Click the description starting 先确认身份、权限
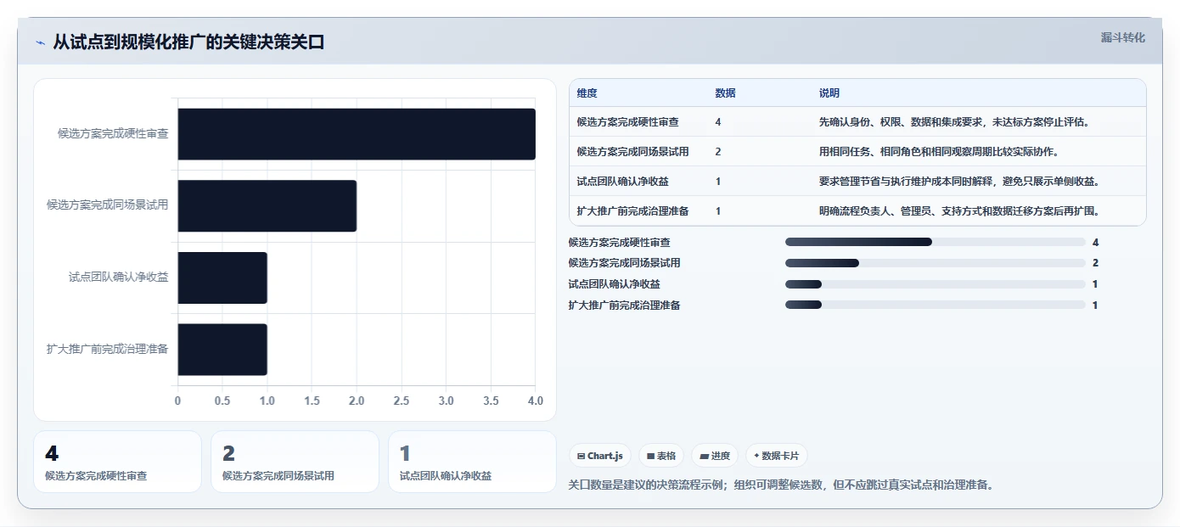This screenshot has width=1180, height=527. [954, 122]
